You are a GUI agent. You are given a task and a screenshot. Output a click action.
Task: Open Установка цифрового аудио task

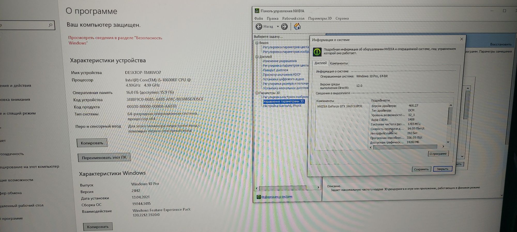(x=284, y=79)
